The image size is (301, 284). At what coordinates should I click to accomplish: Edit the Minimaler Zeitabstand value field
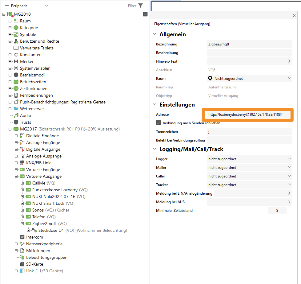point(277,210)
